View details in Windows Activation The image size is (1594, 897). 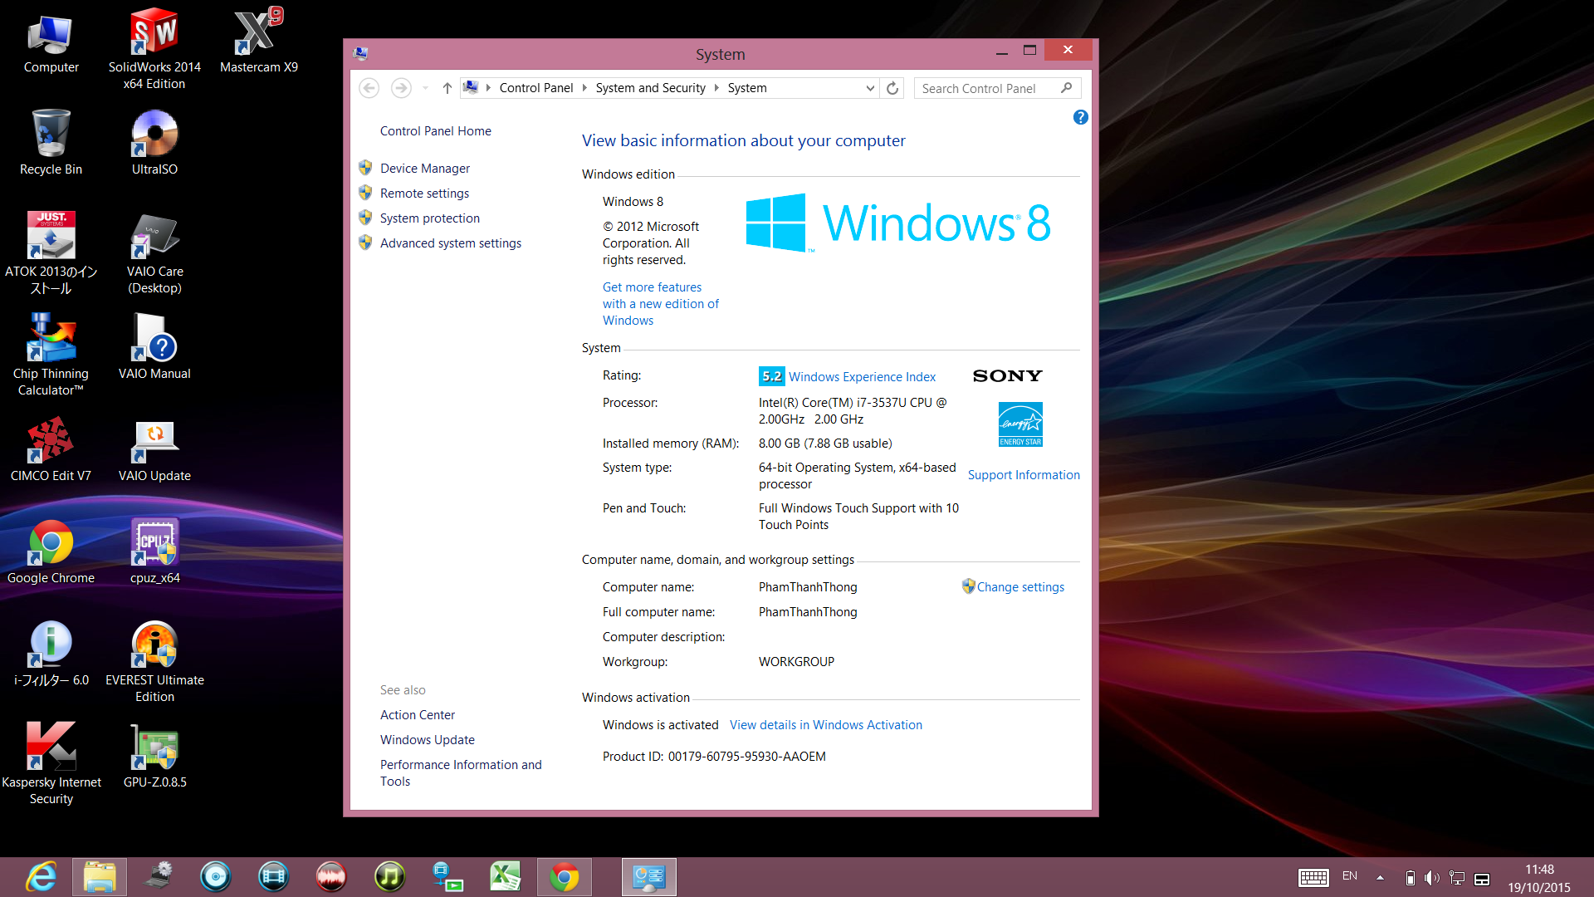826,725
